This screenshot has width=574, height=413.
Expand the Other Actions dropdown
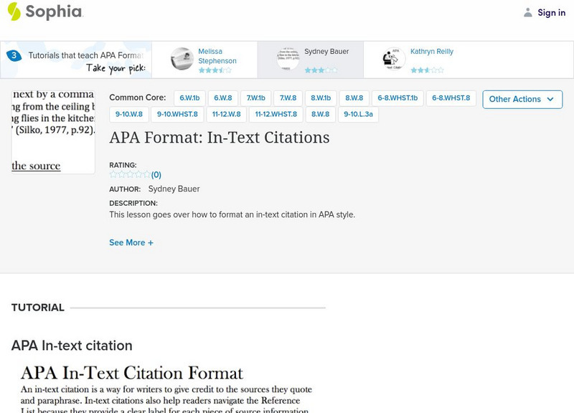(522, 100)
